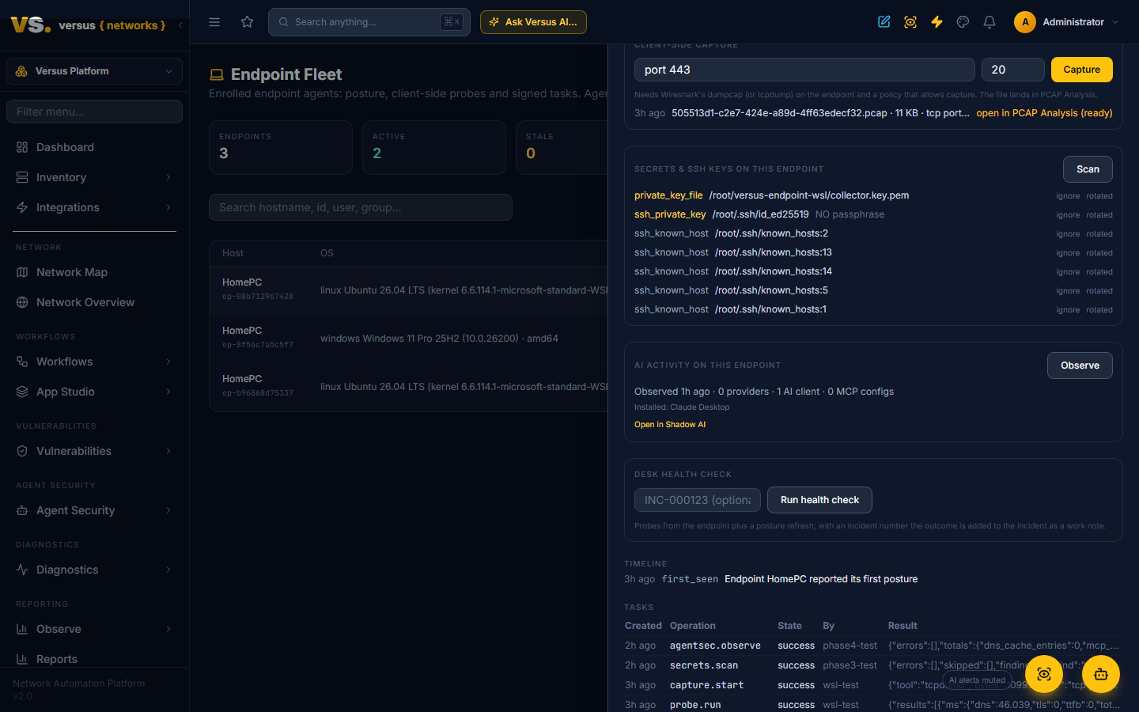Expand the App Studio submenu
Viewport: 1139px width, 712px height.
click(94, 392)
